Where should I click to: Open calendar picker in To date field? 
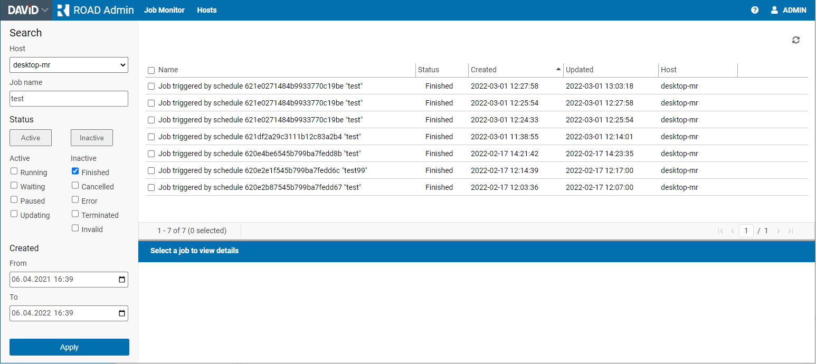click(122, 313)
